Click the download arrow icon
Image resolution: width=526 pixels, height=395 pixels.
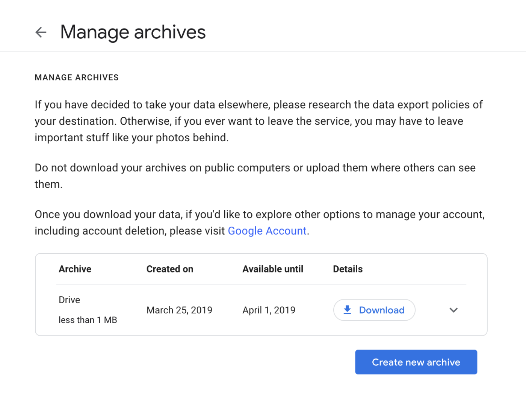(348, 310)
